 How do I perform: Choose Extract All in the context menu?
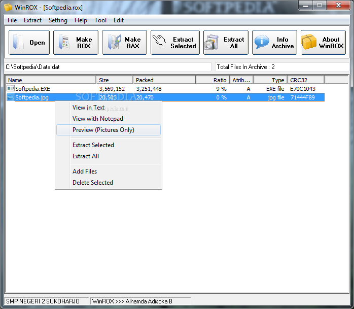coord(109,156)
